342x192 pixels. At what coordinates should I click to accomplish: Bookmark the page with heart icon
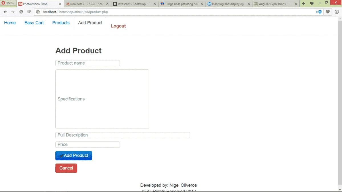[328, 12]
